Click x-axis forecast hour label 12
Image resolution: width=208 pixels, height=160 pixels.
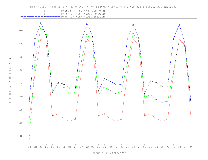click(x=53, y=147)
